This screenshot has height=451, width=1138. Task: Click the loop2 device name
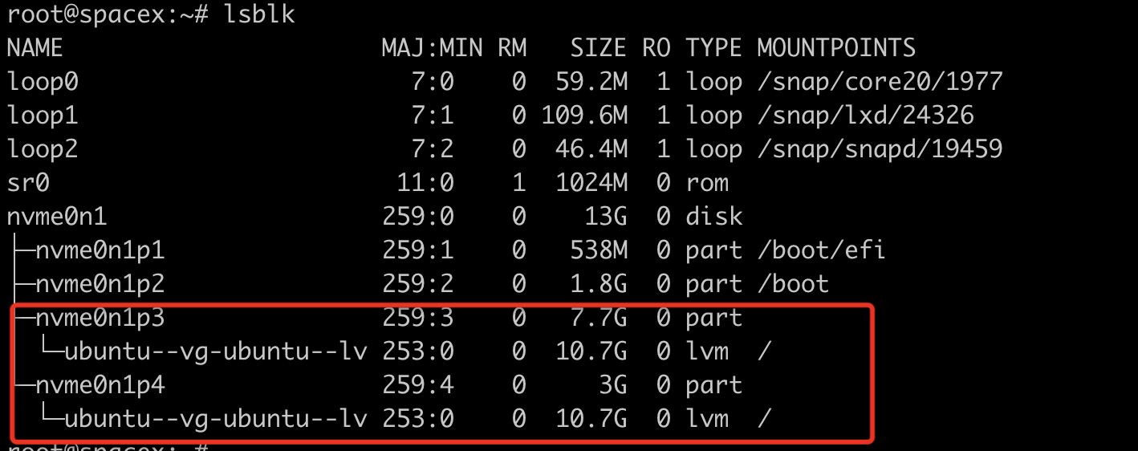coord(42,149)
